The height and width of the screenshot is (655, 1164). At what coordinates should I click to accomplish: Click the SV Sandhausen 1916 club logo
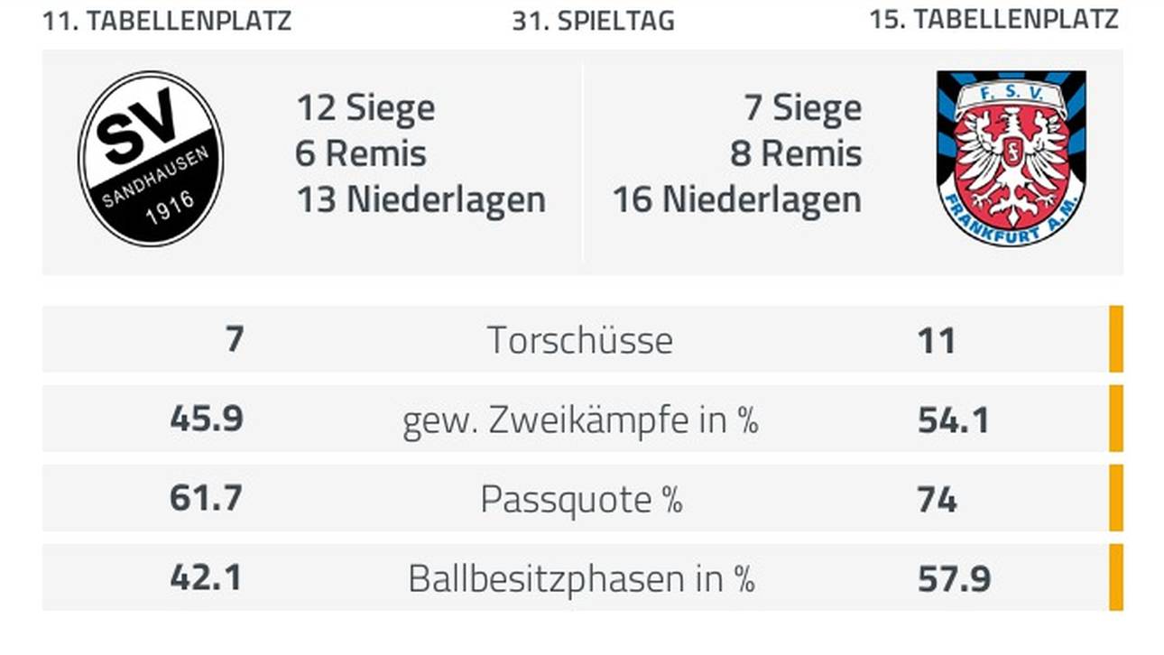[151, 159]
